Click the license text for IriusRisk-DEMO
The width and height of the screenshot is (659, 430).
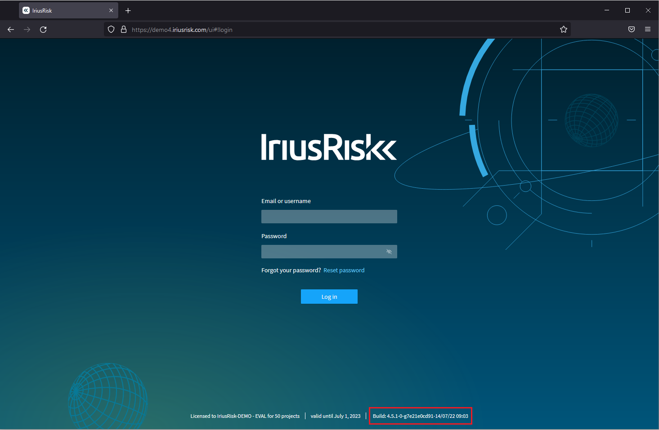pos(245,416)
